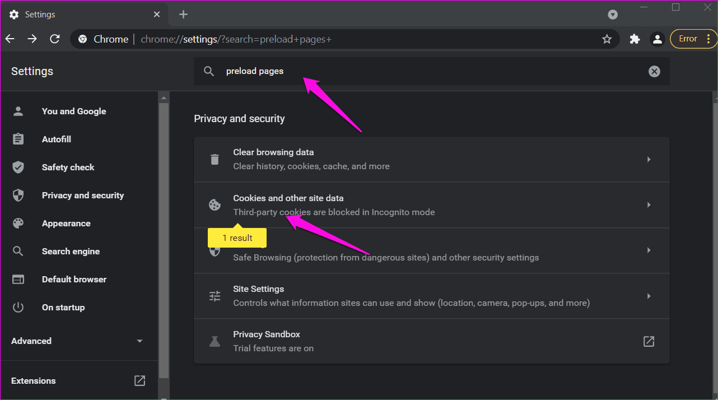Go forward using the browser forward arrow
Image resolution: width=718 pixels, height=400 pixels.
tap(32, 39)
